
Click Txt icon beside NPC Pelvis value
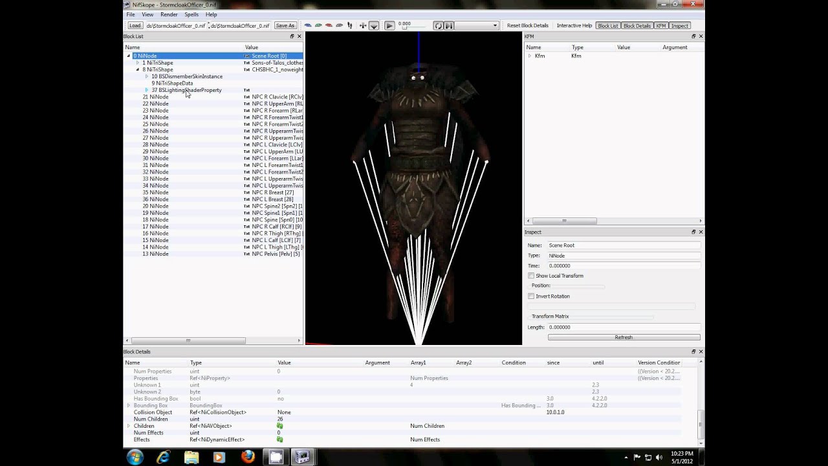tap(246, 254)
